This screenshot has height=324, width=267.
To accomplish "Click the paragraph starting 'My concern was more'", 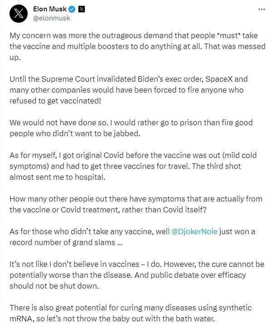I will click(137, 46).
